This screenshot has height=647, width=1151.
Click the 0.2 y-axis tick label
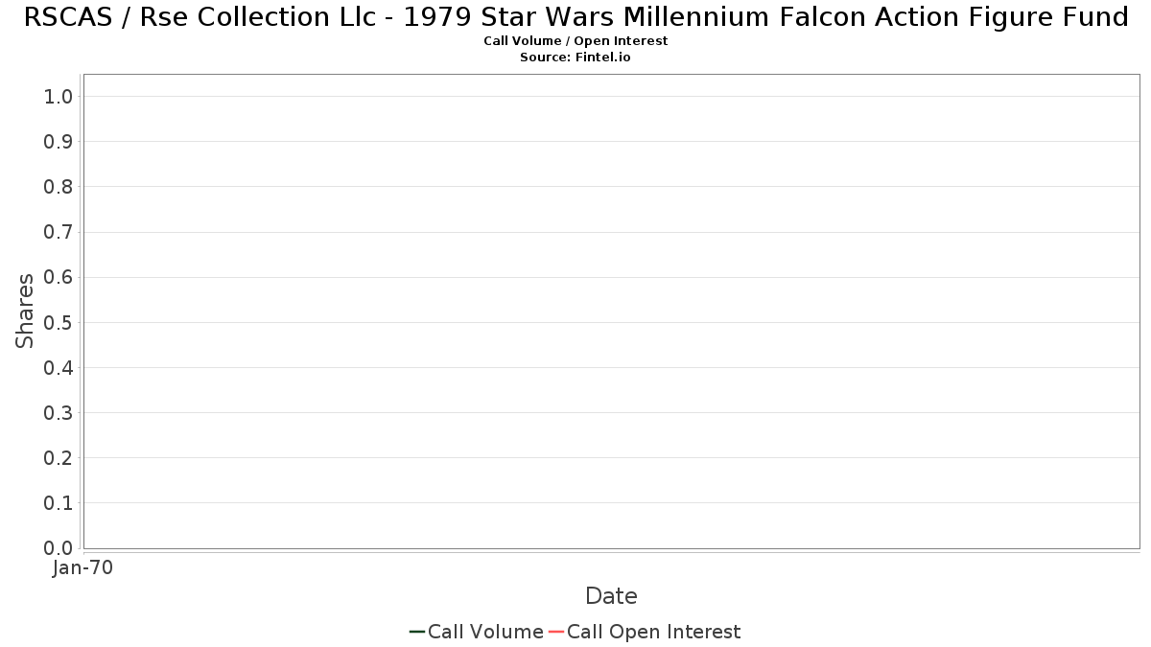pyautogui.click(x=59, y=458)
